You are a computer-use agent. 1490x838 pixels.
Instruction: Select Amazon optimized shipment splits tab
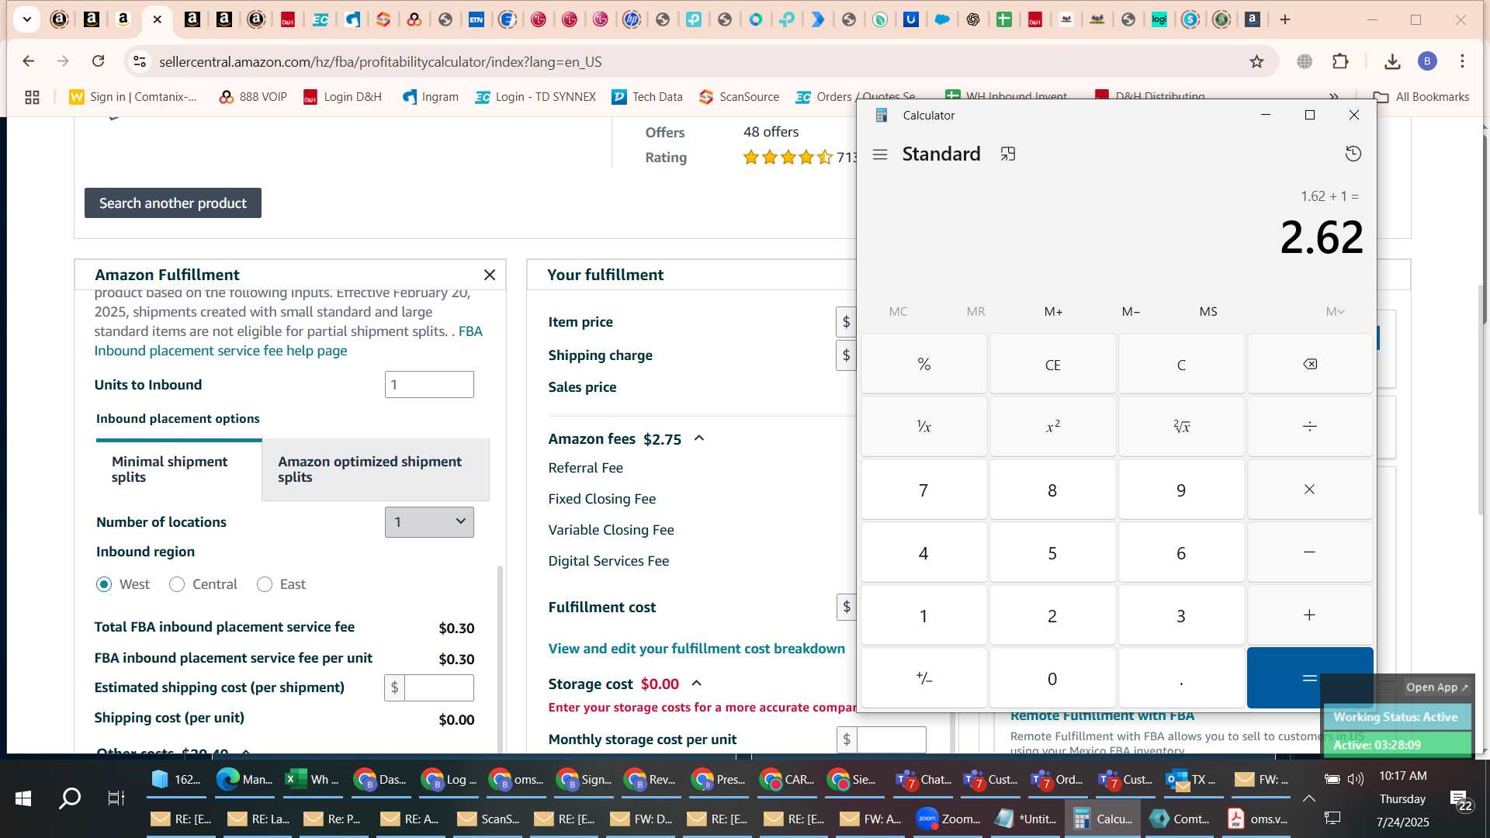(376, 469)
